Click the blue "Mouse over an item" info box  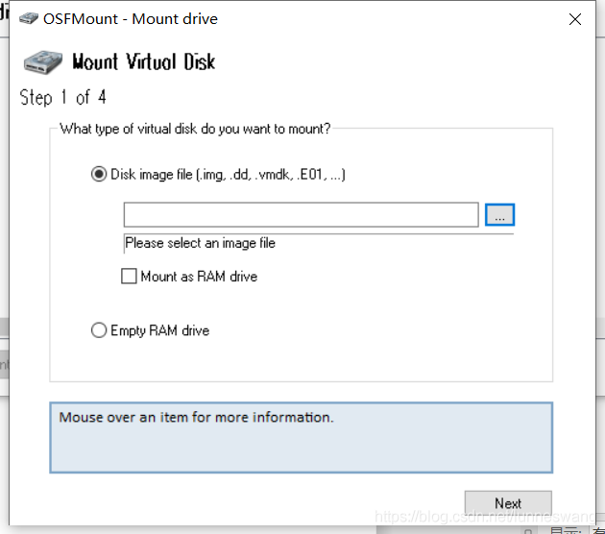(x=301, y=438)
